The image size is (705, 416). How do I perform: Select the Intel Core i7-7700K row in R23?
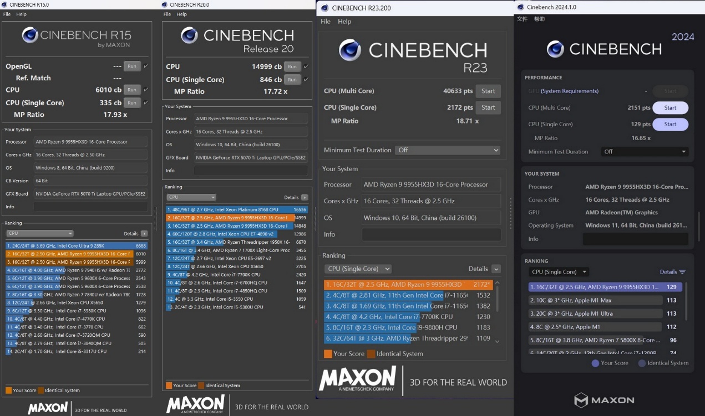click(x=408, y=317)
